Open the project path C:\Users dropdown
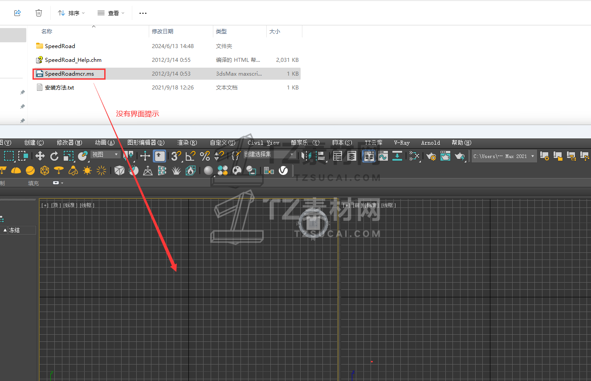 (504, 156)
